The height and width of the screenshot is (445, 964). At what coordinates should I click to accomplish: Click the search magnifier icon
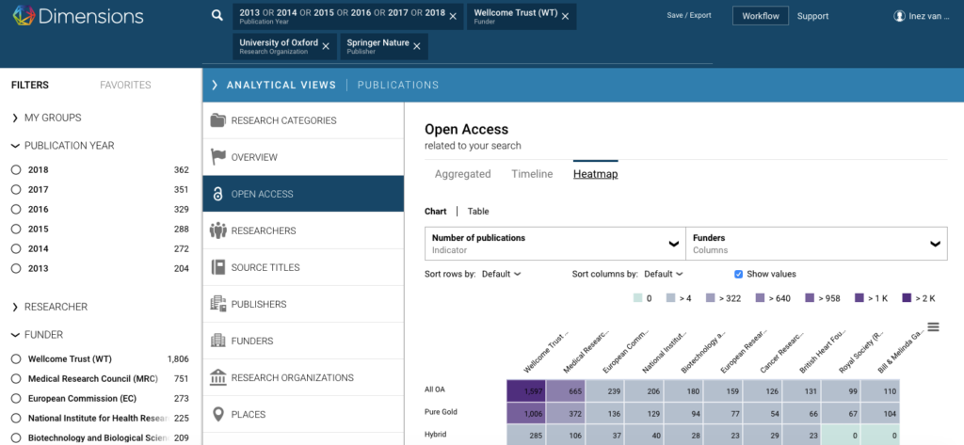tap(217, 16)
